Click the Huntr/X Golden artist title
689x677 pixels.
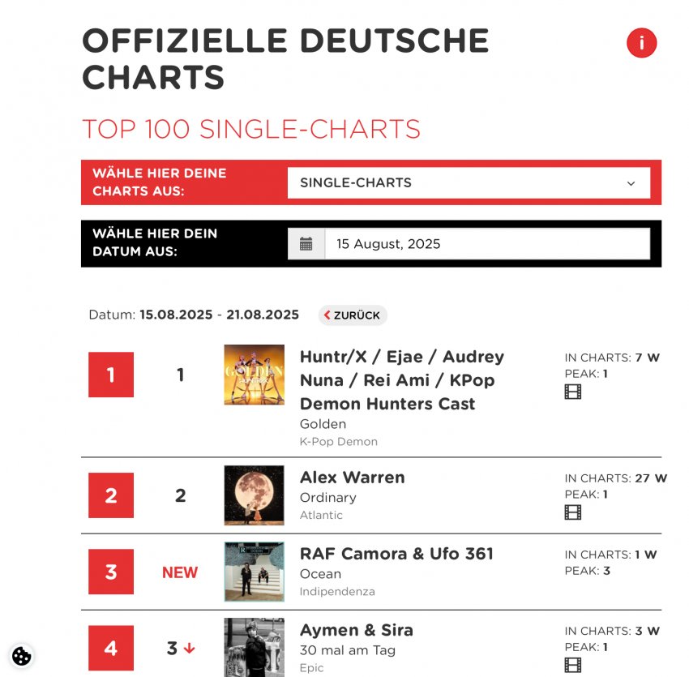(x=401, y=379)
